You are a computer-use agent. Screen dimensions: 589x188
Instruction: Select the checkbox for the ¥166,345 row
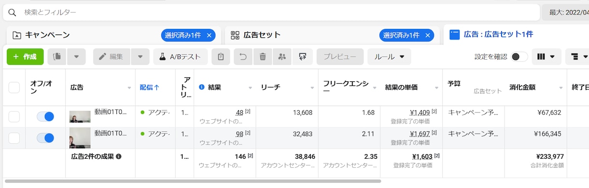(x=14, y=138)
